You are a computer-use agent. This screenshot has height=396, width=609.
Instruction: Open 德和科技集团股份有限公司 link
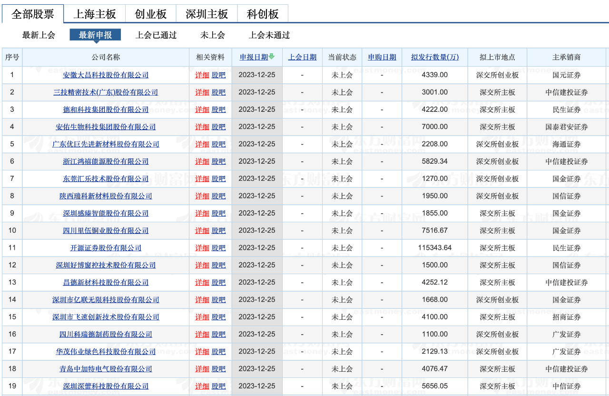click(x=106, y=109)
